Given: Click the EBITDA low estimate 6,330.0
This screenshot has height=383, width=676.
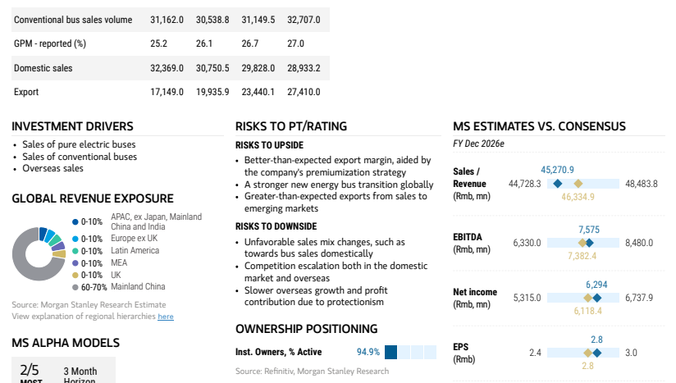Looking at the screenshot, I should tap(527, 243).
